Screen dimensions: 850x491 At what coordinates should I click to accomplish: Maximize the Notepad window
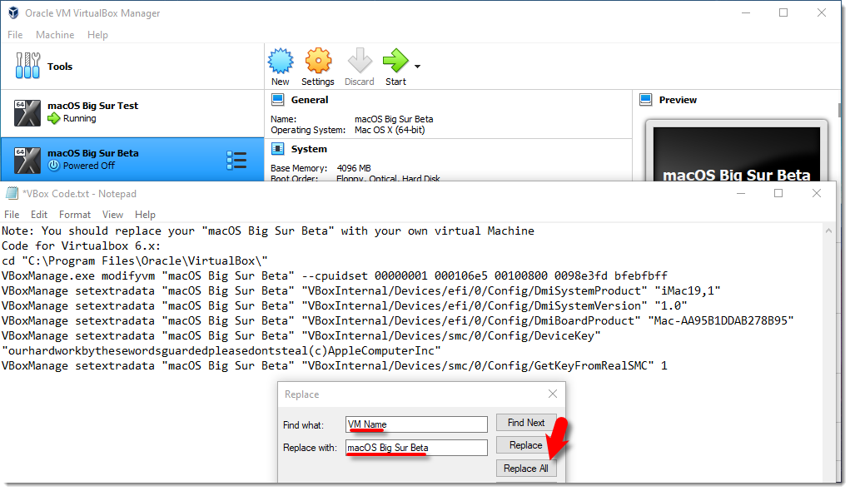[x=778, y=193]
